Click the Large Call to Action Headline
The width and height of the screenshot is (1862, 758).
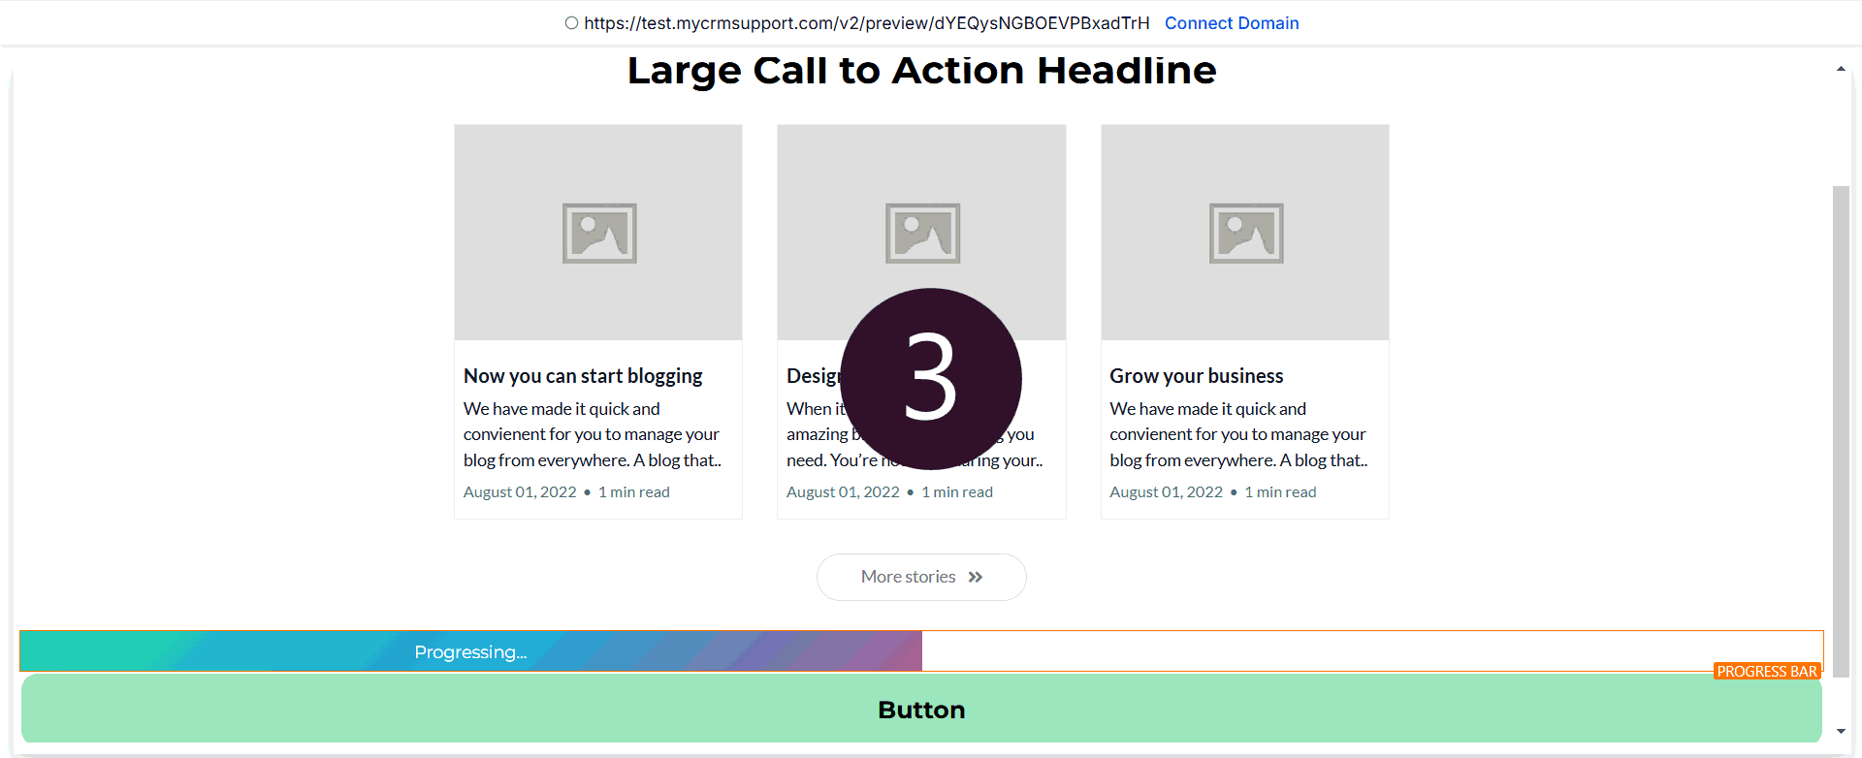(x=921, y=71)
